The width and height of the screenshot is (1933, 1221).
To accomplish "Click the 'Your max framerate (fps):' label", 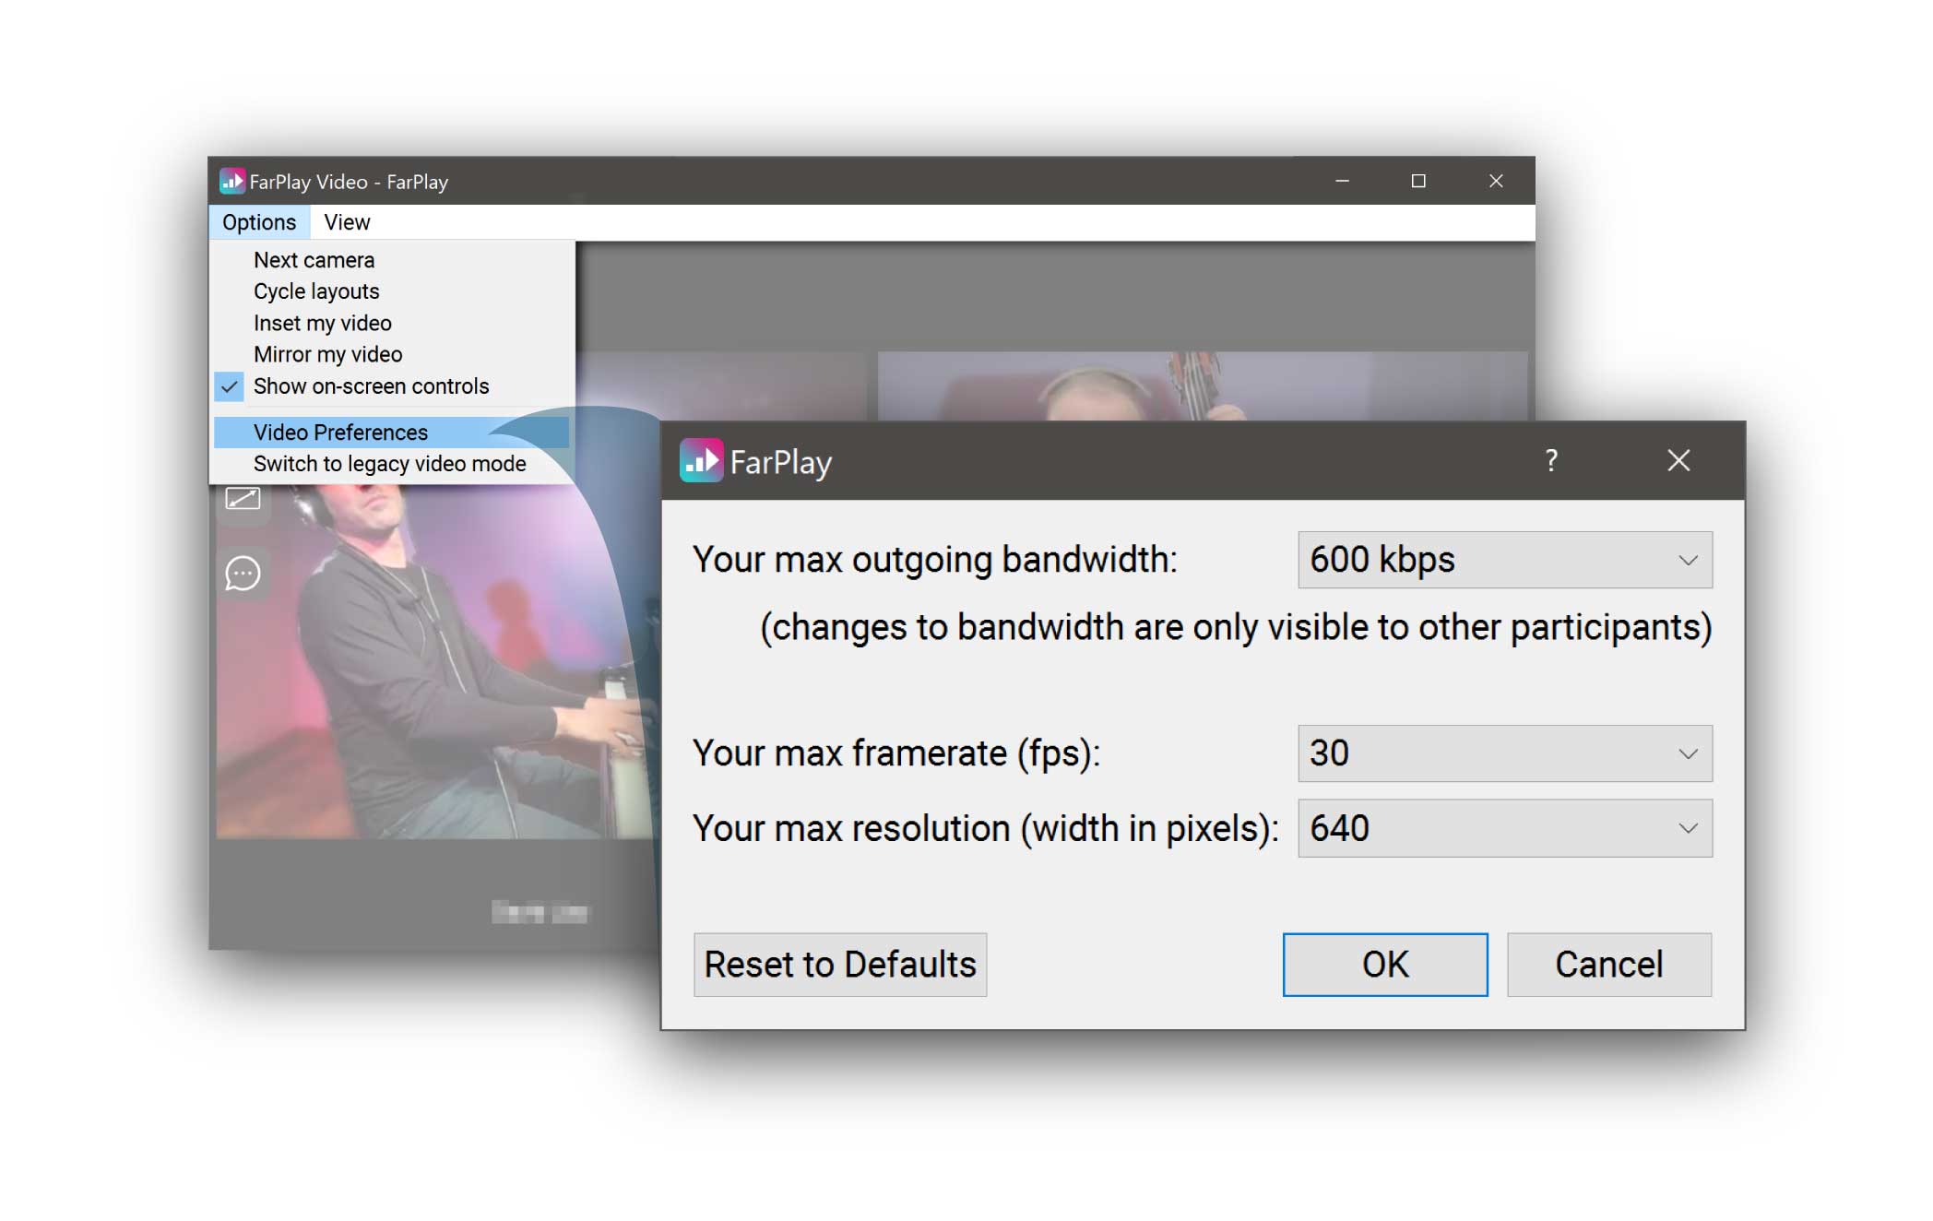I will 896,753.
